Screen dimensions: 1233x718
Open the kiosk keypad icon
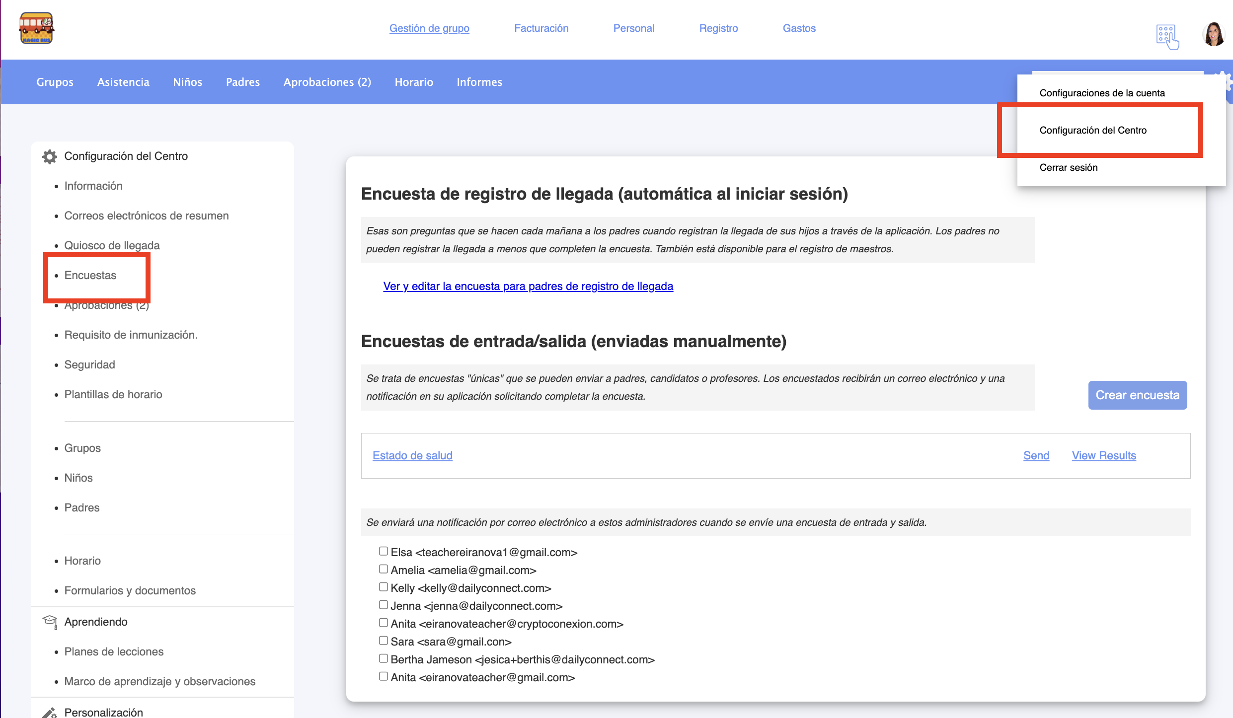click(x=1167, y=37)
